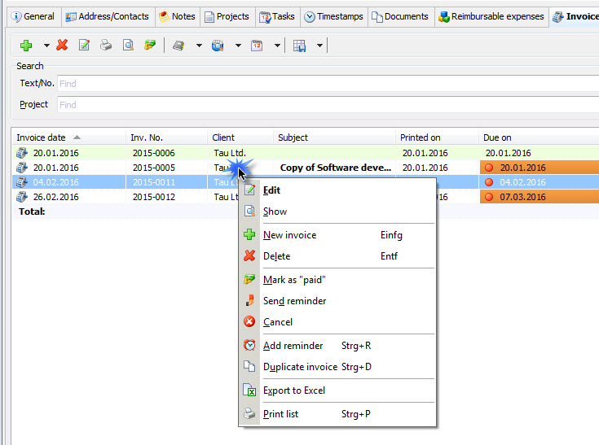The image size is (599, 445).
Task: Click the green plus new invoice toolbar icon
Action: click(x=26, y=46)
